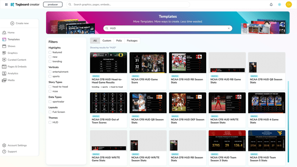Click the trending tag on Head-to-Head card

[x=95, y=87]
